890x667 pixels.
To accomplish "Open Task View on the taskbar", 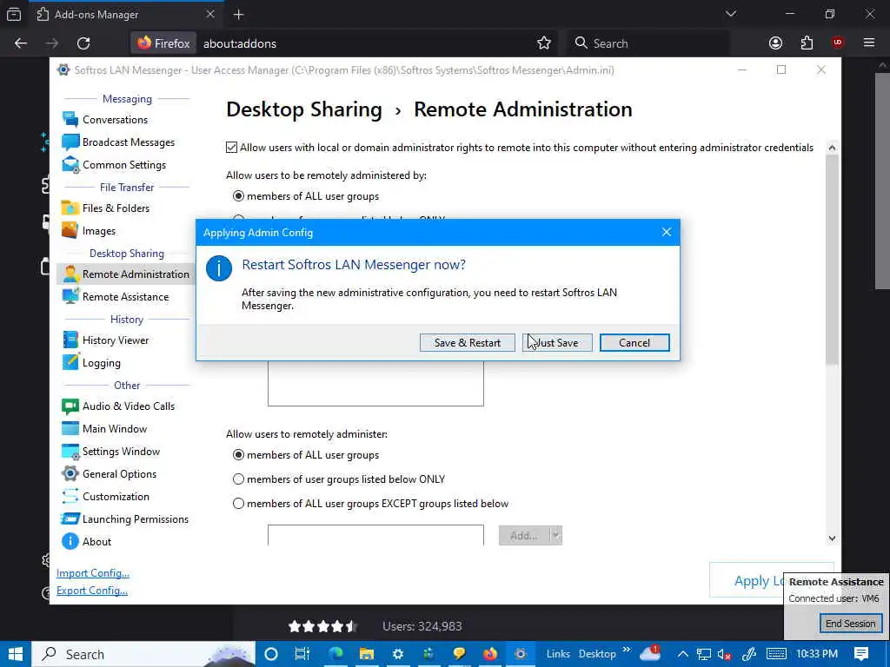I will [x=302, y=654].
